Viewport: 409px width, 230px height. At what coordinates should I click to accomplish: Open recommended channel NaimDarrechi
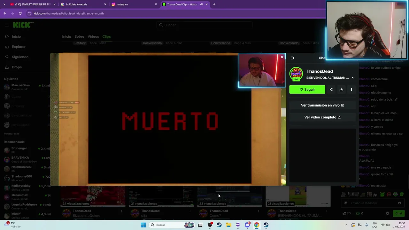click(x=27, y=168)
